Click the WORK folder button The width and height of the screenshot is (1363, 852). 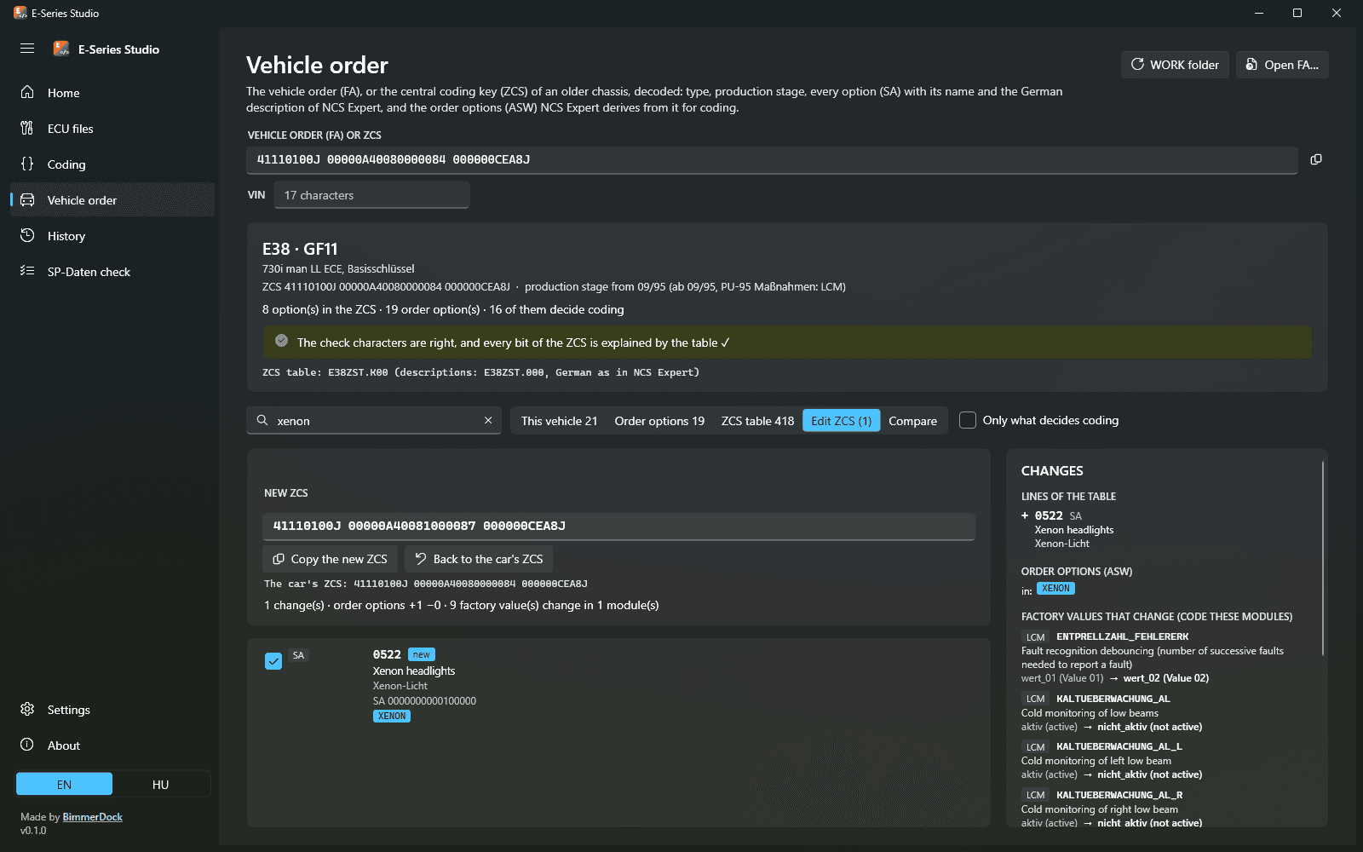[x=1175, y=65]
